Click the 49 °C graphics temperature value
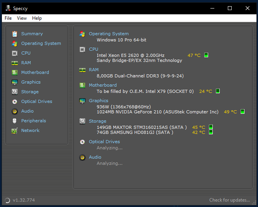Viewport: 258px width, 207px height. pos(231,112)
